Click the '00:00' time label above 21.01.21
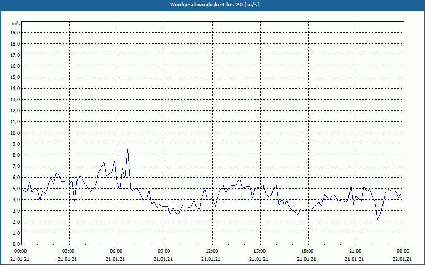The image size is (425, 265). [20, 251]
